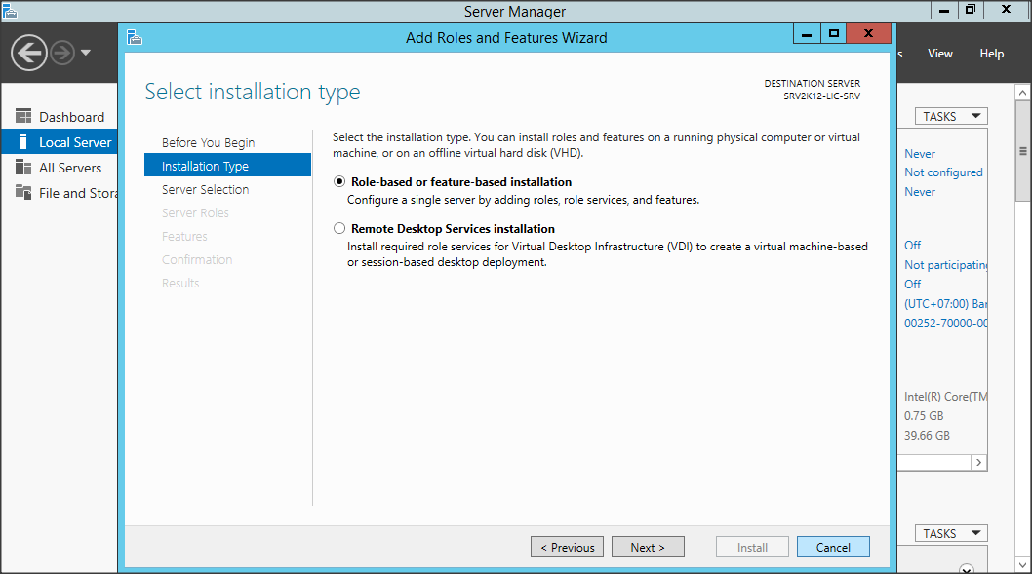Open the lower TASKS dropdown

click(x=951, y=533)
